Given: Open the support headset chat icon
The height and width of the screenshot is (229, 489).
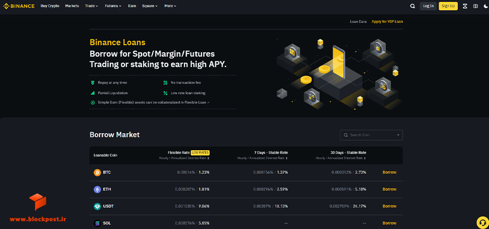Looking at the screenshot, I should [483, 223].
